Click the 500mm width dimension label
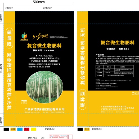This screenshot has height=139, width=139. tap(39, 2)
